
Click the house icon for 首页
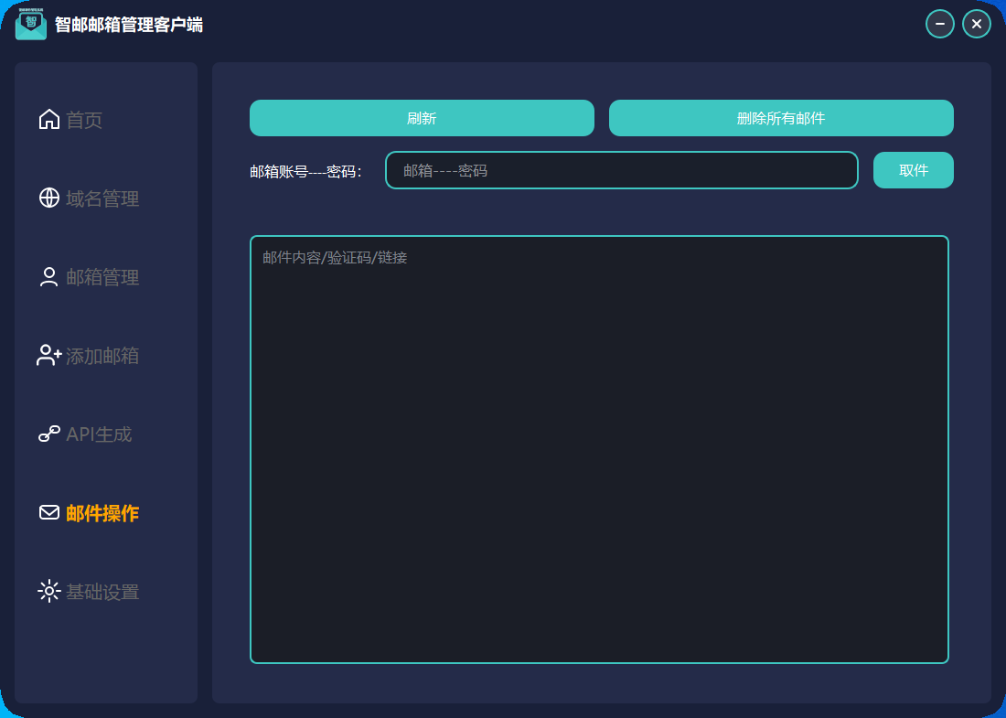(49, 120)
